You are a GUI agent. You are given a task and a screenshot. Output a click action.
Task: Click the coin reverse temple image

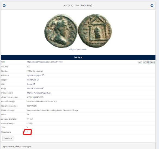pos(95,31)
